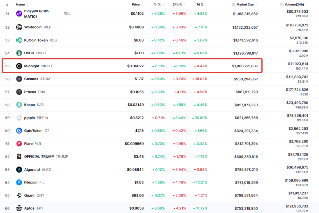The image size is (319, 213).
Task: Sort by 24h % change
Action: coord(179,4)
